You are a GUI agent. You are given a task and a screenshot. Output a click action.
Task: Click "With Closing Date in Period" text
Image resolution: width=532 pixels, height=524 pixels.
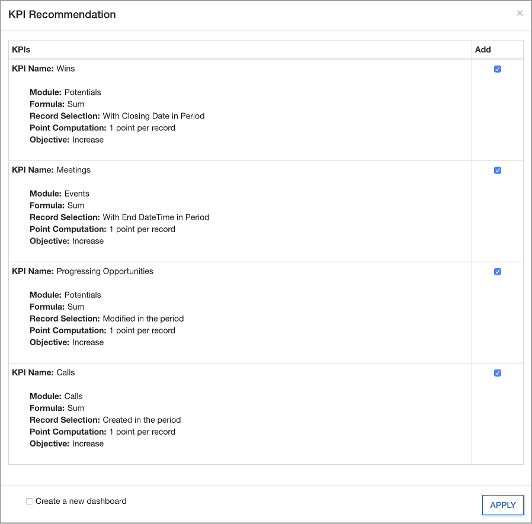click(x=153, y=116)
